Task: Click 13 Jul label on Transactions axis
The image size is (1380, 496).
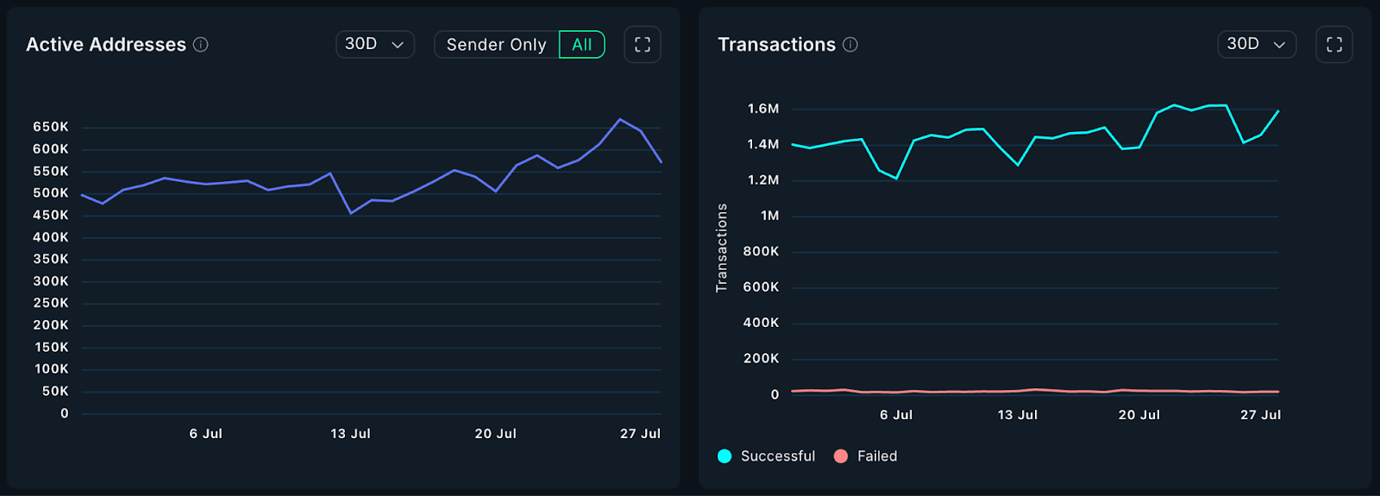Action: [x=1018, y=415]
